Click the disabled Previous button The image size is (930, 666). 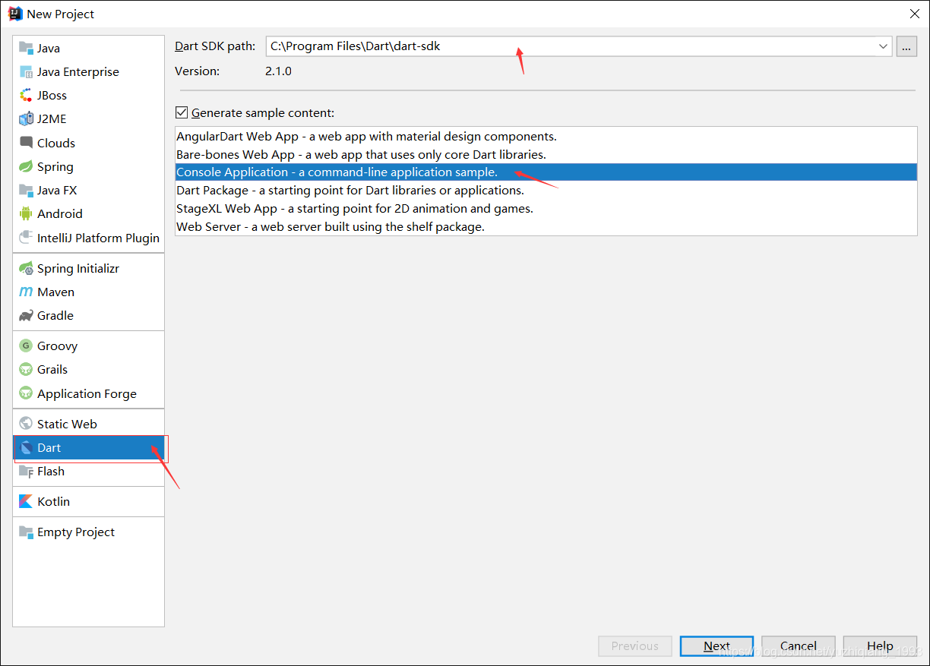(635, 646)
